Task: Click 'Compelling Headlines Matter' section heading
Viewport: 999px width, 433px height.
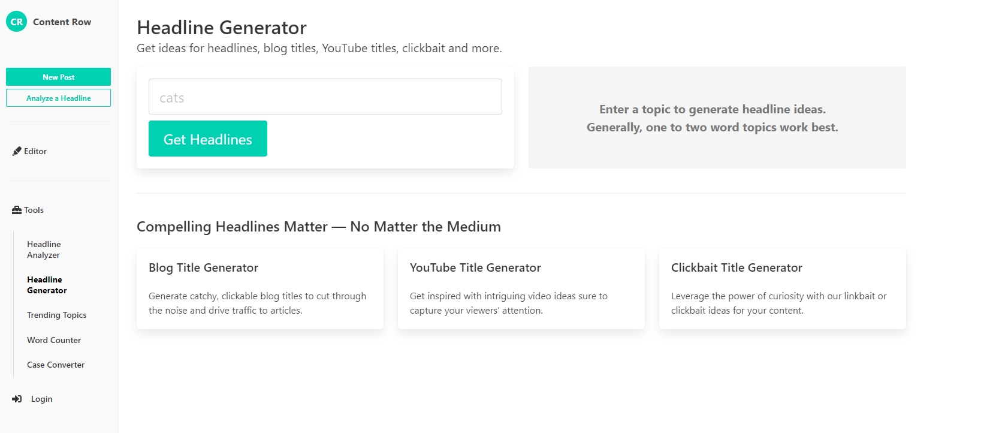Action: click(319, 227)
